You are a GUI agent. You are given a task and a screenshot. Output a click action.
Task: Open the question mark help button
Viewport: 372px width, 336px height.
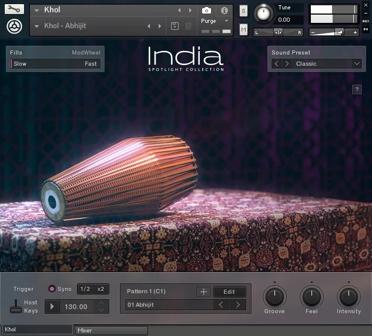(357, 90)
